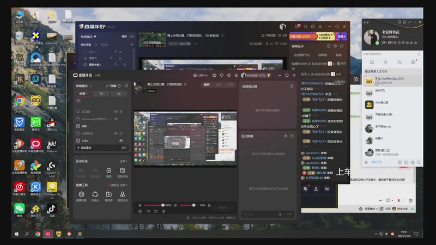Image resolution: width=436 pixels, height=245 pixels.
Task: Open the 中控台 tool
Action: click(x=95, y=196)
